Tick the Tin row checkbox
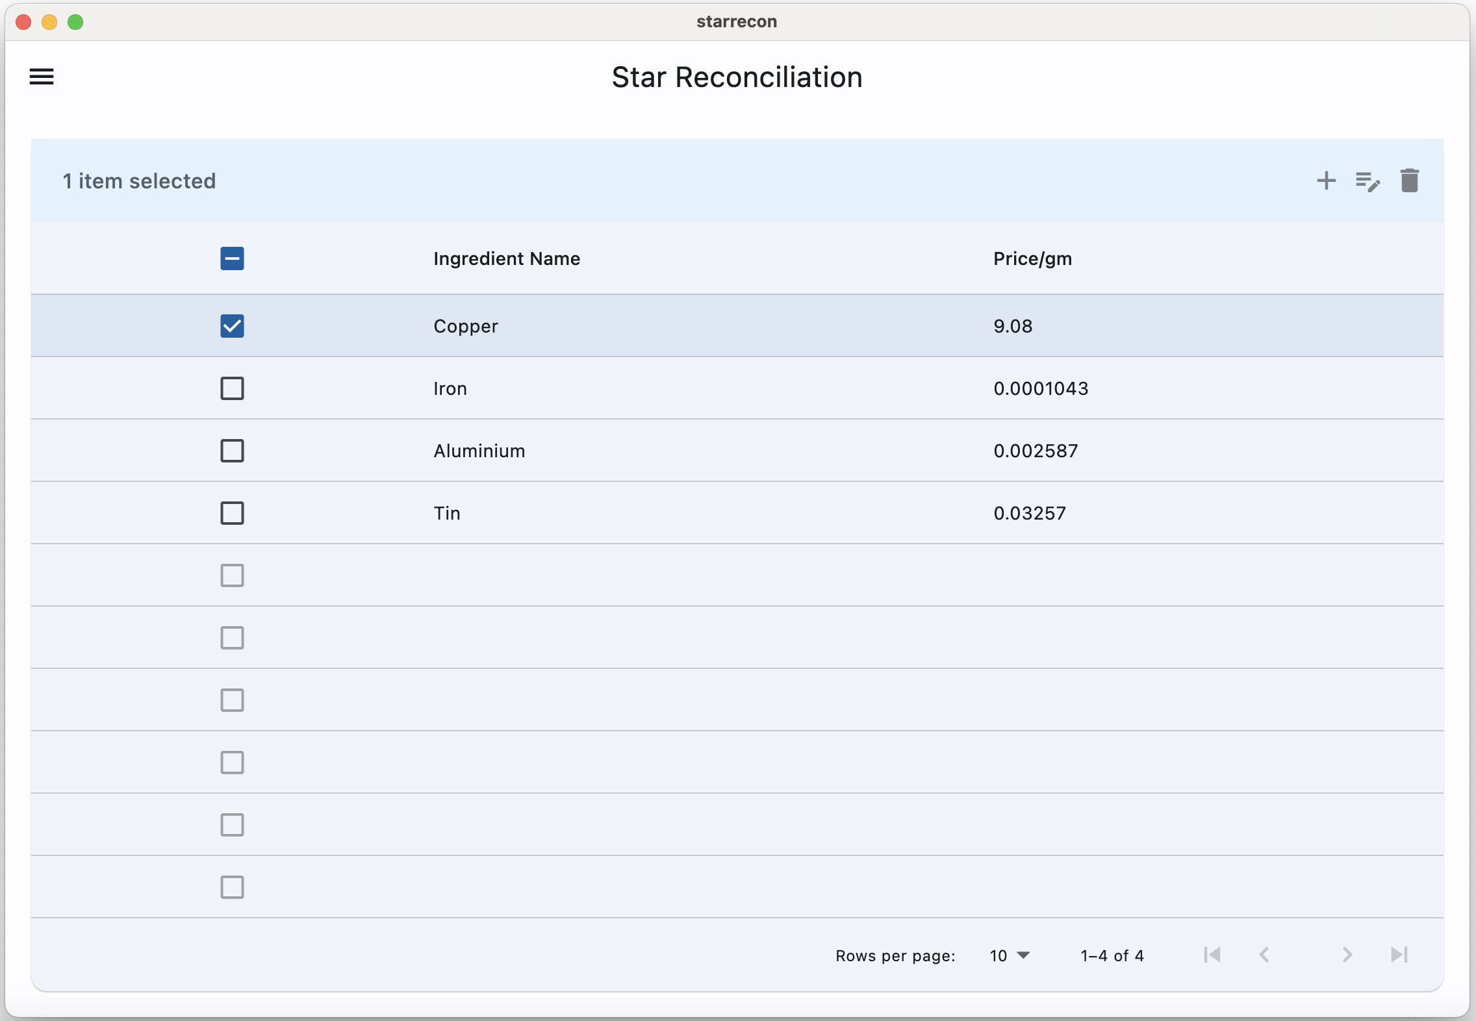This screenshot has width=1476, height=1021. (232, 513)
